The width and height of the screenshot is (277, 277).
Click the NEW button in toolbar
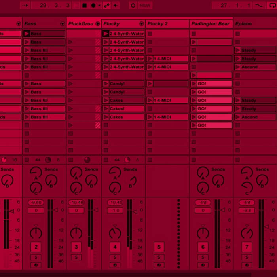pos(145,6)
